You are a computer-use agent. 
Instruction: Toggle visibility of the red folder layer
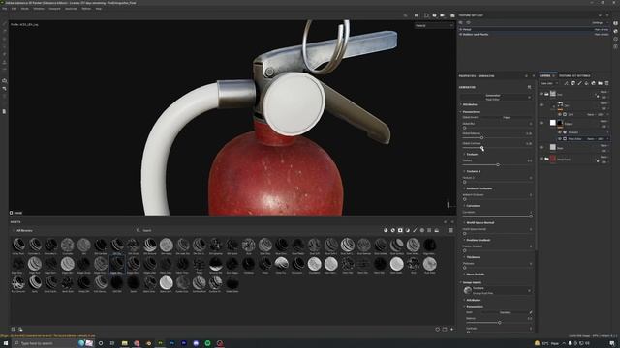[542, 159]
